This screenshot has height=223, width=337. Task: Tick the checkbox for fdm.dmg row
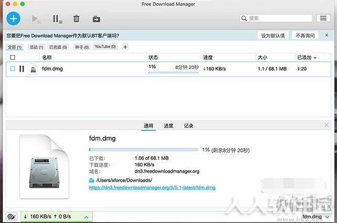[13, 69]
